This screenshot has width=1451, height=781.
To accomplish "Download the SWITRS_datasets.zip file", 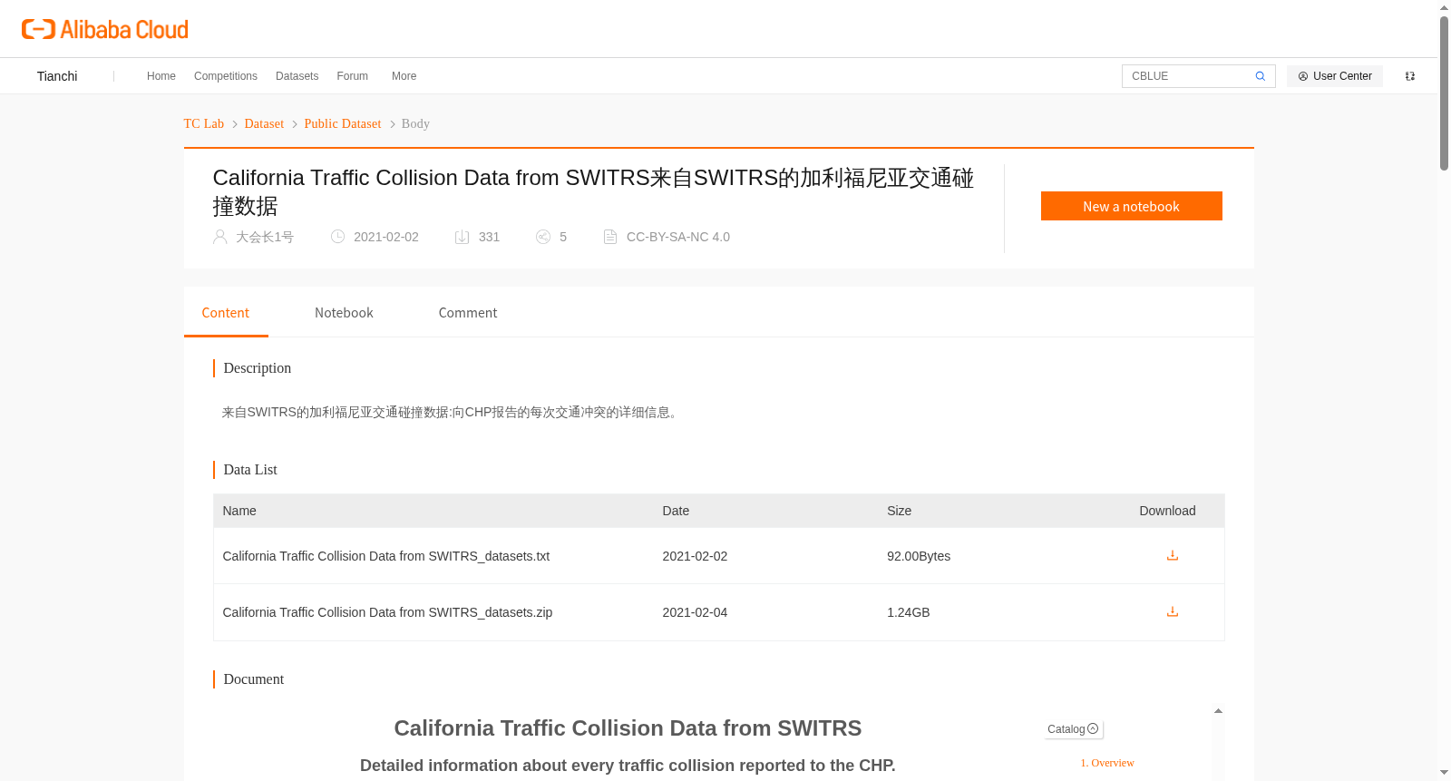I will 1173,611.
